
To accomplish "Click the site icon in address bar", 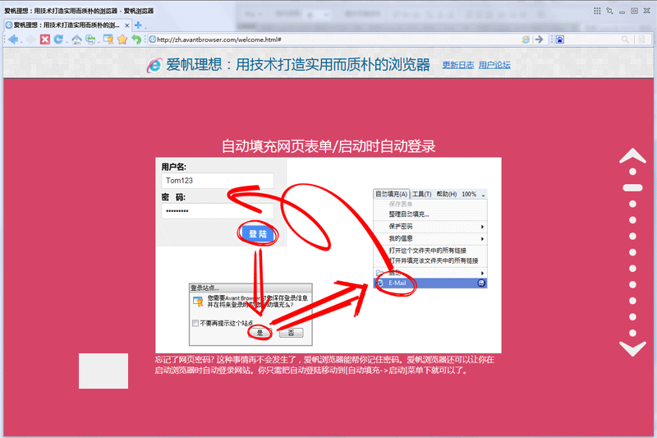I will [x=153, y=39].
